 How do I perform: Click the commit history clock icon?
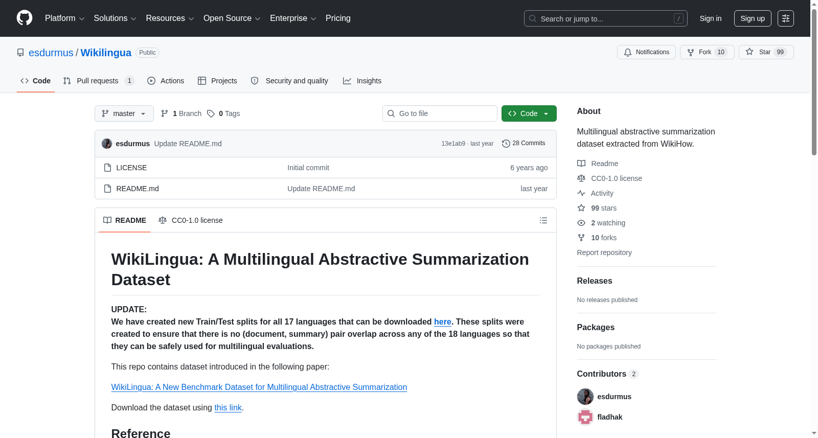(506, 144)
